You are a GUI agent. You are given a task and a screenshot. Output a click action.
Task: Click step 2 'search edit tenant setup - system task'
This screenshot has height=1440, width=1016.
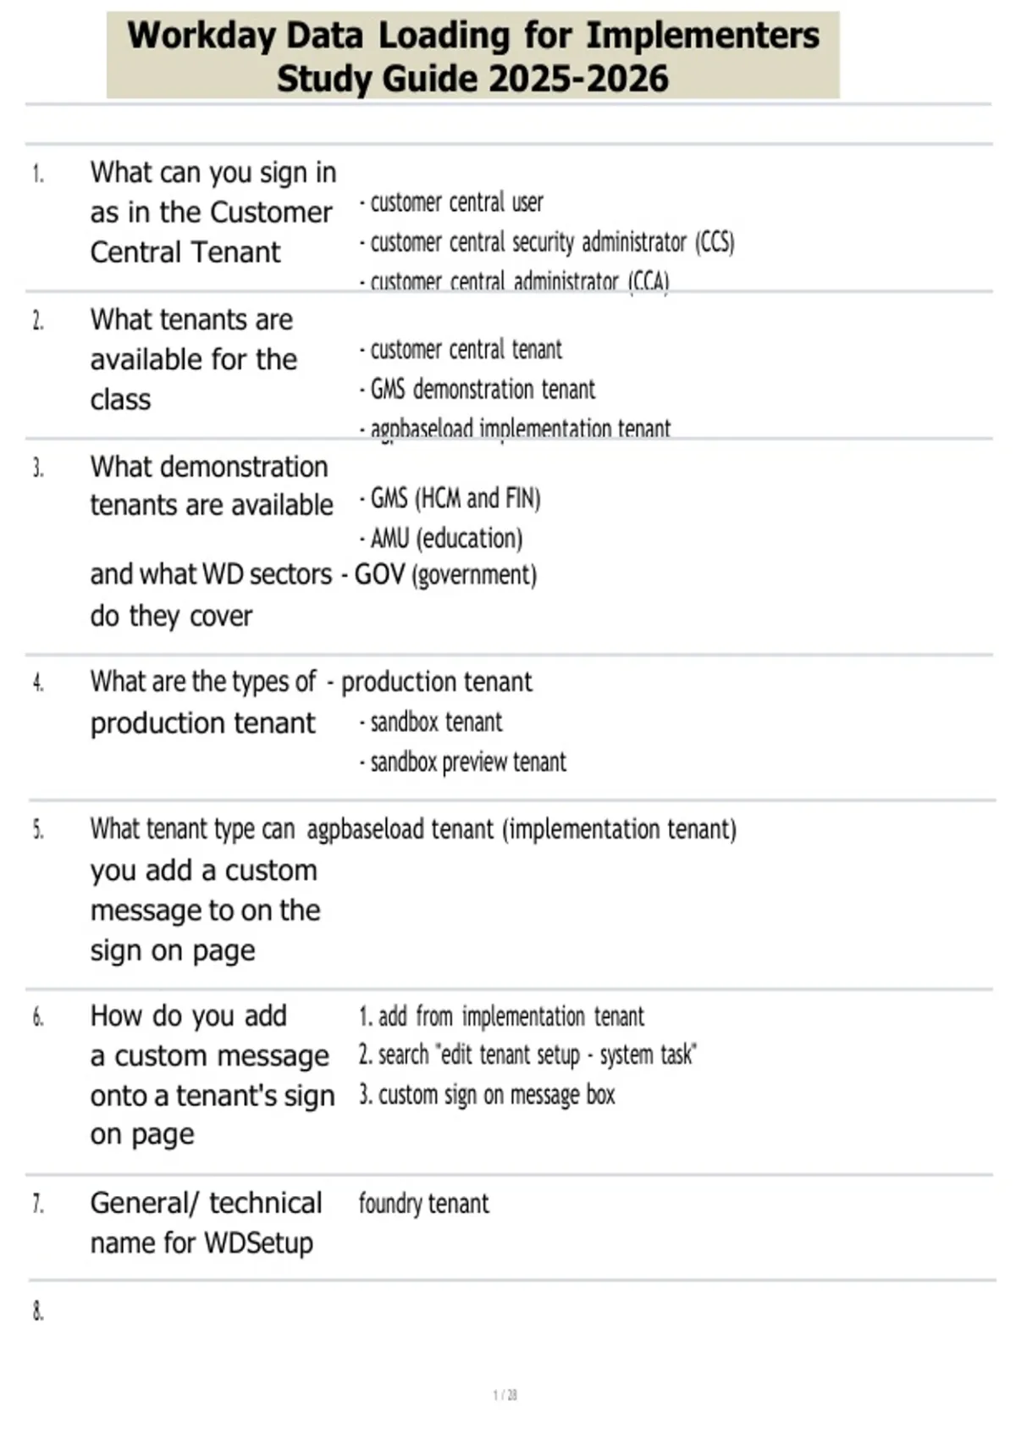(527, 1055)
